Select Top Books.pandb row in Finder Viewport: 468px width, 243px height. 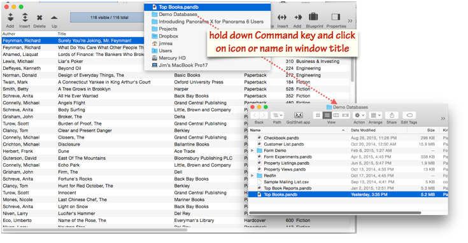[x=348, y=195]
